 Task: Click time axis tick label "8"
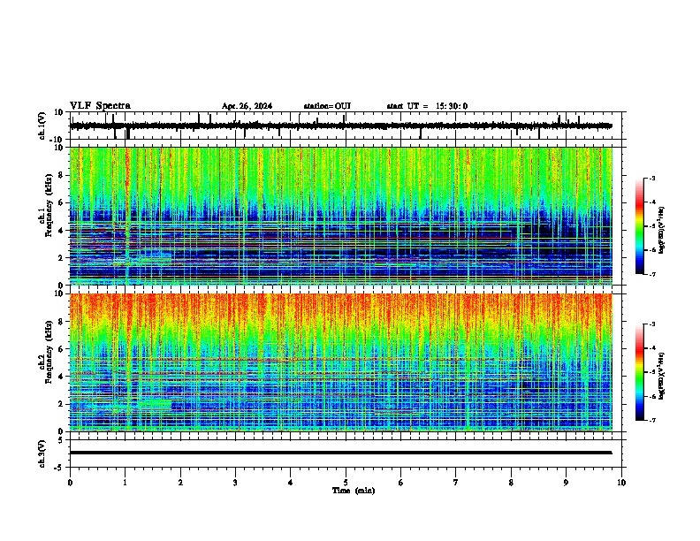[511, 483]
